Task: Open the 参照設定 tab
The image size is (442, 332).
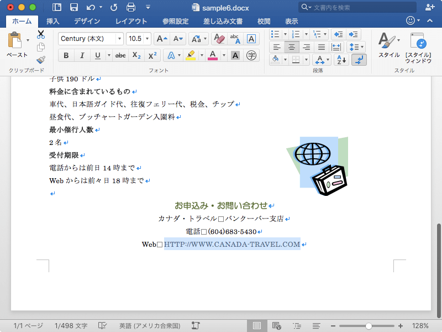Action: [x=175, y=21]
